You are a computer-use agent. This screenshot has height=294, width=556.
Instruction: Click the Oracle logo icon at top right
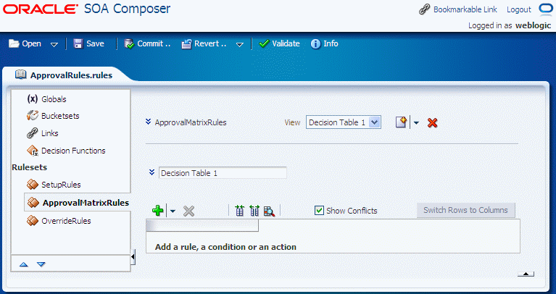click(545, 9)
